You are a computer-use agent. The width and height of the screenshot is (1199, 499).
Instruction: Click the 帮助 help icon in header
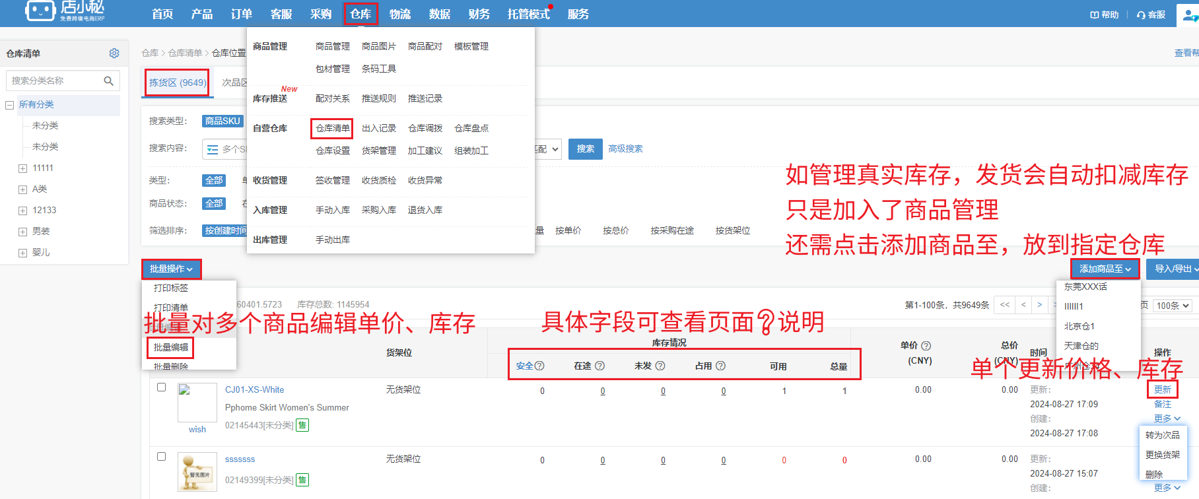tap(1094, 15)
